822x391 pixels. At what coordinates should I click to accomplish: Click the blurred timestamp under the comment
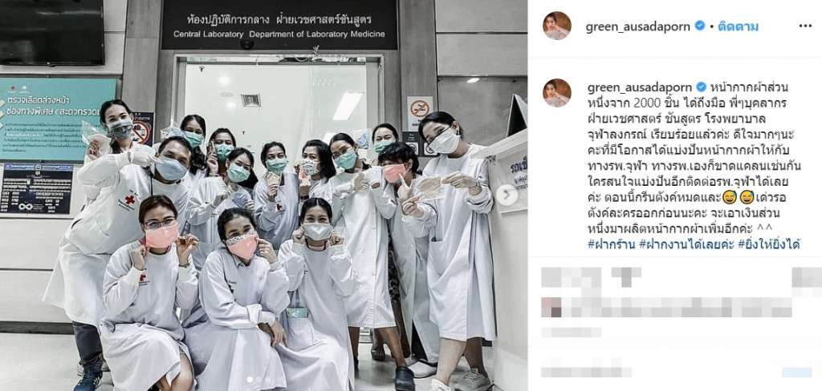(571, 332)
